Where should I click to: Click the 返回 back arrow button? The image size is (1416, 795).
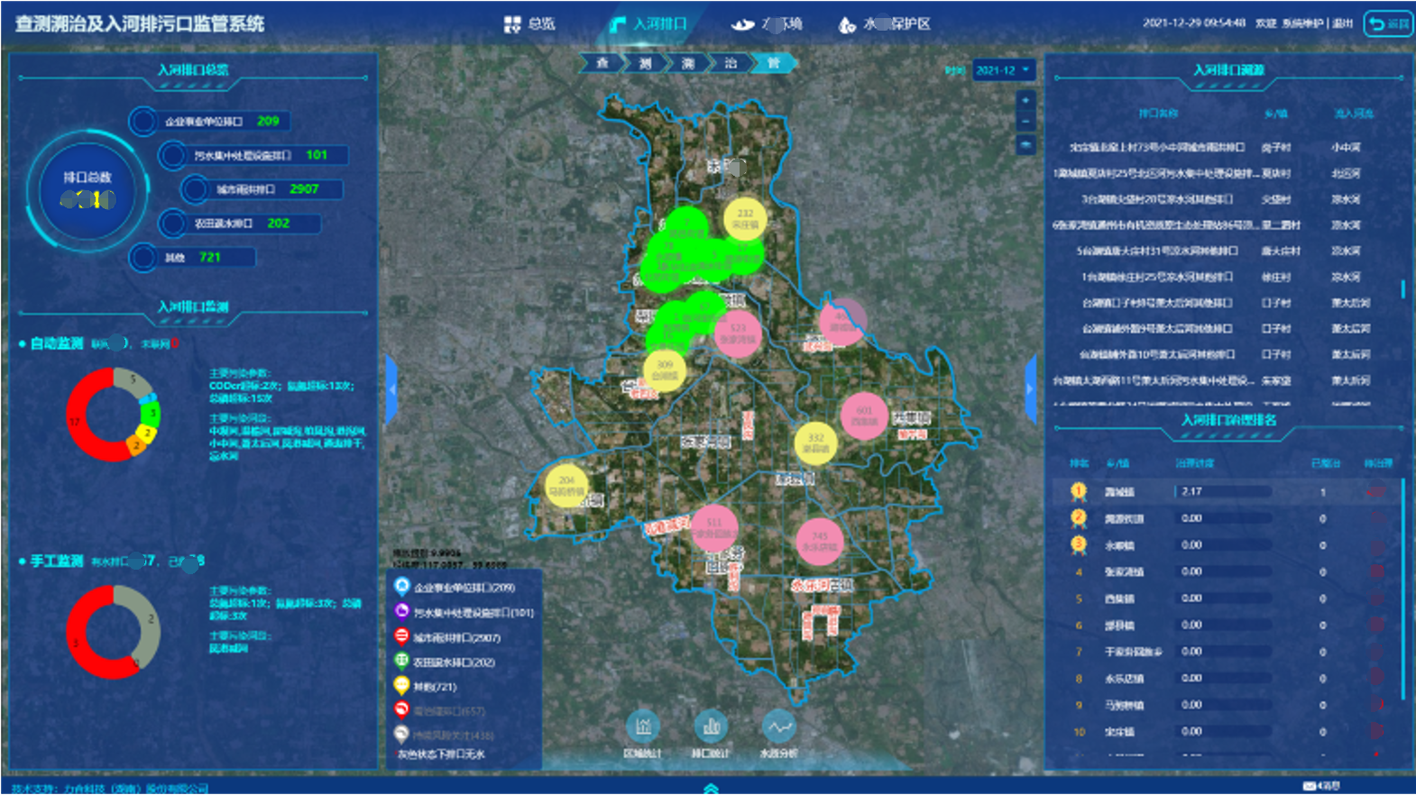(x=1388, y=24)
